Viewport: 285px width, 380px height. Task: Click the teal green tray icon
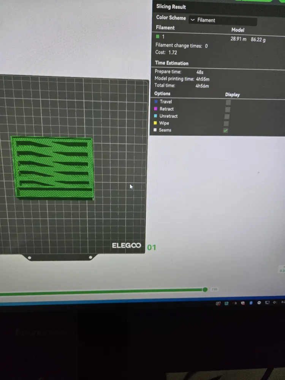226,303
